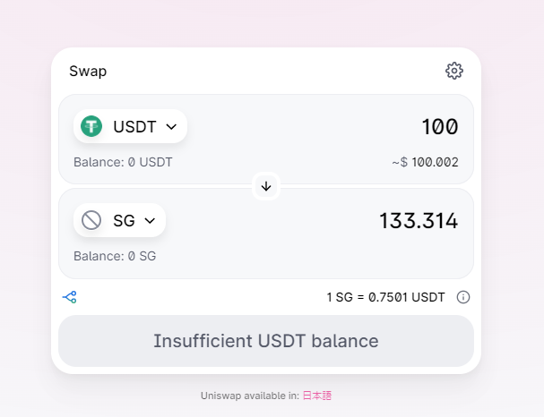
Task: Click the ~$100.002 fiat value
Action: click(x=425, y=163)
